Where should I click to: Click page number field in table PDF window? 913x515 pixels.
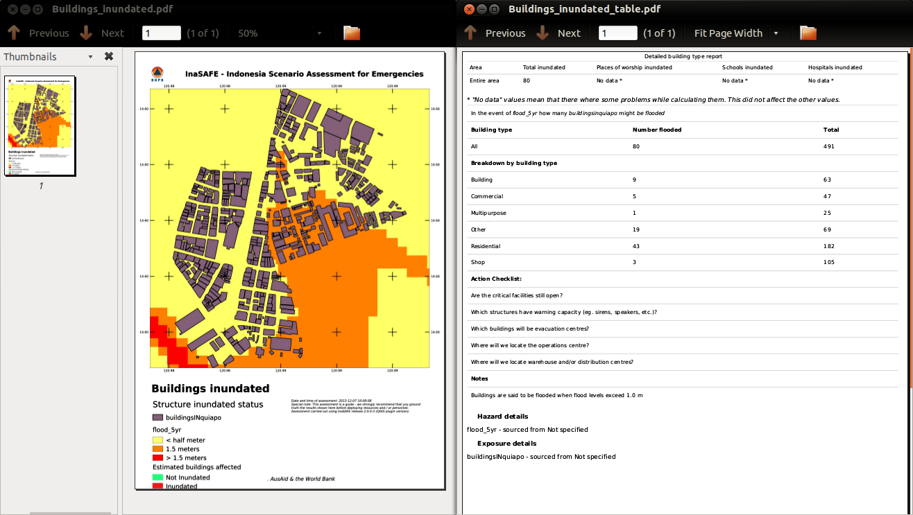(x=618, y=33)
